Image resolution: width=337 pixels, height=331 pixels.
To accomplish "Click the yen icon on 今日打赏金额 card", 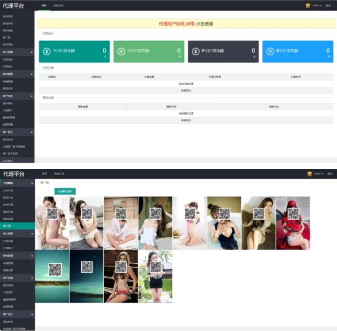I will tap(47, 51).
